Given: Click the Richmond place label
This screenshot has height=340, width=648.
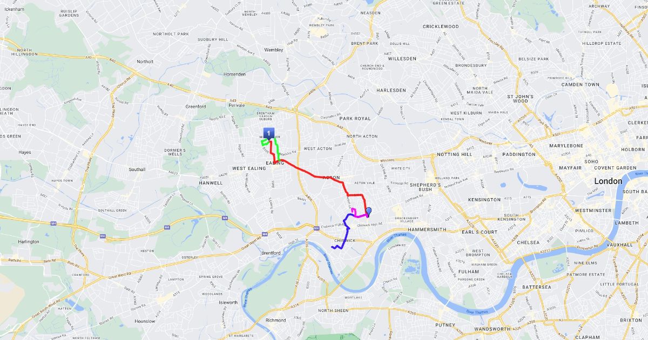Looking at the screenshot, I should point(276,320).
